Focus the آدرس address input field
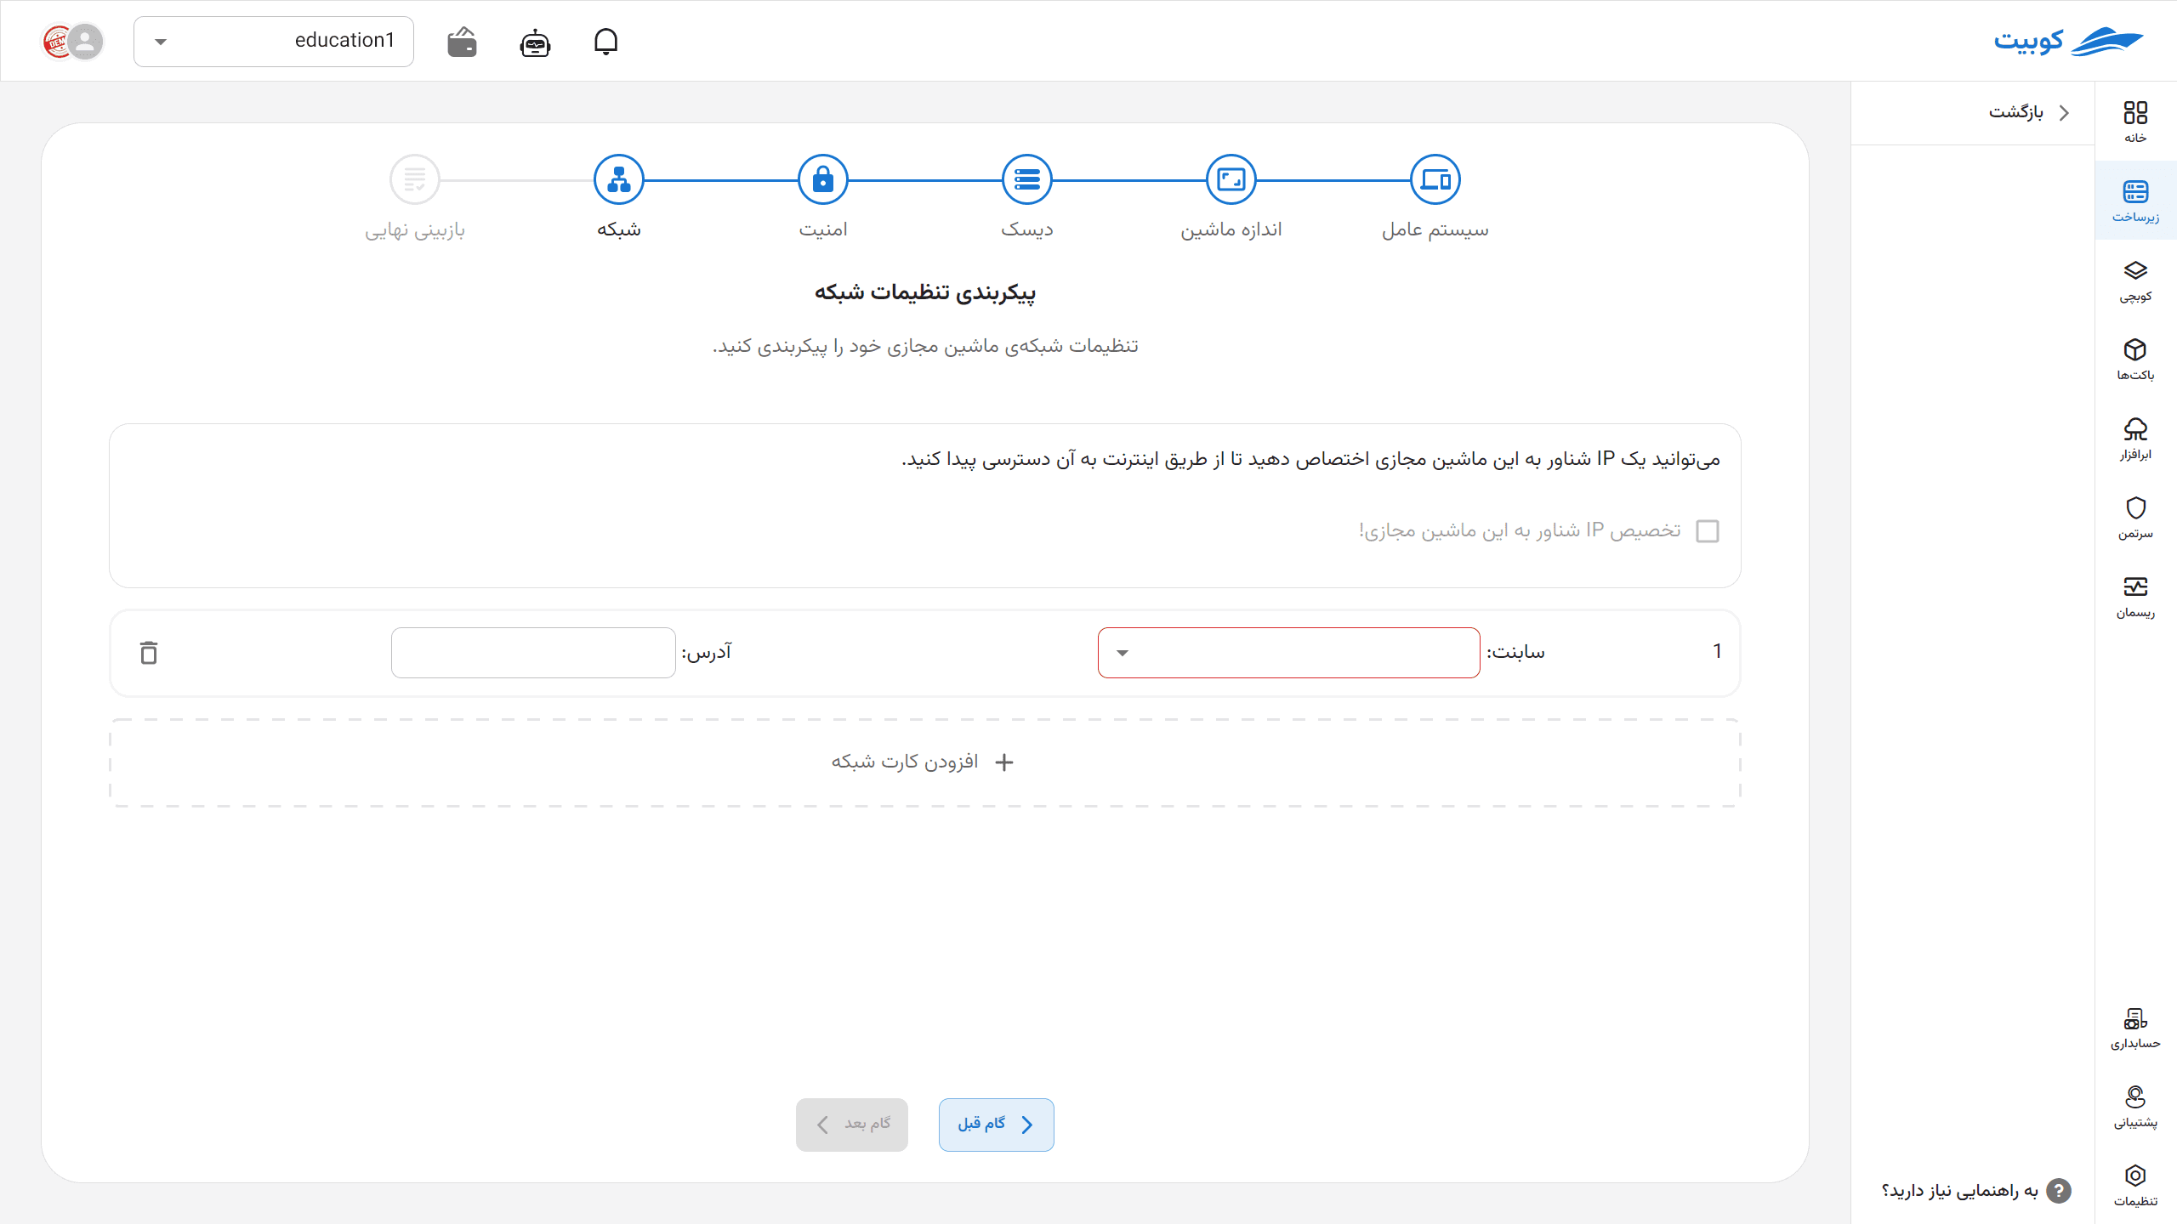 tap(533, 653)
